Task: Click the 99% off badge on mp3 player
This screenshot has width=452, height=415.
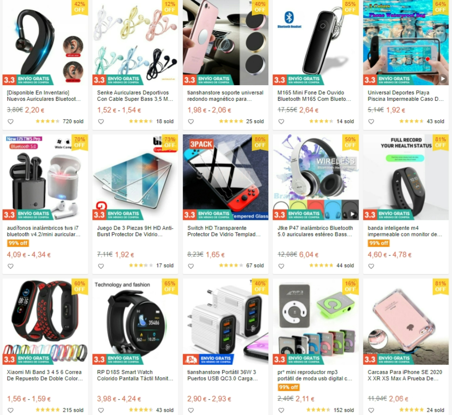Action: 289,387
